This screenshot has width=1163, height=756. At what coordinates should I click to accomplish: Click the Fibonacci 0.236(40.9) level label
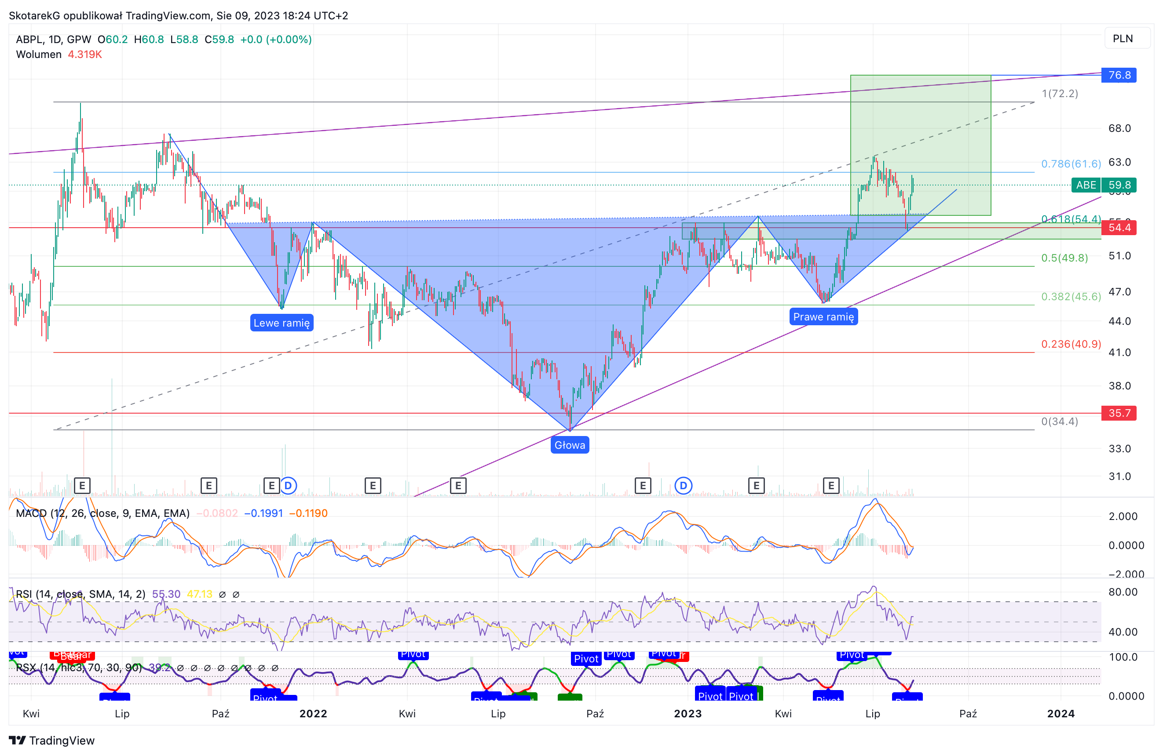(x=1071, y=344)
